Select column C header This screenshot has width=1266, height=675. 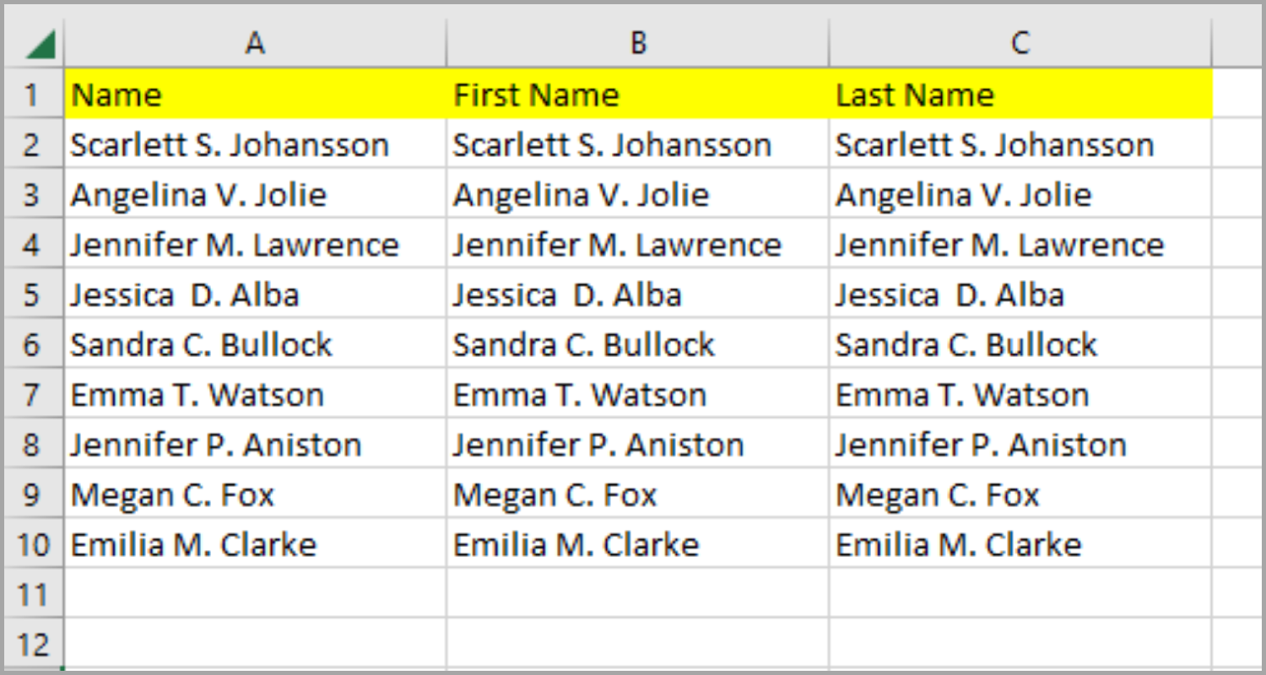(x=1020, y=43)
